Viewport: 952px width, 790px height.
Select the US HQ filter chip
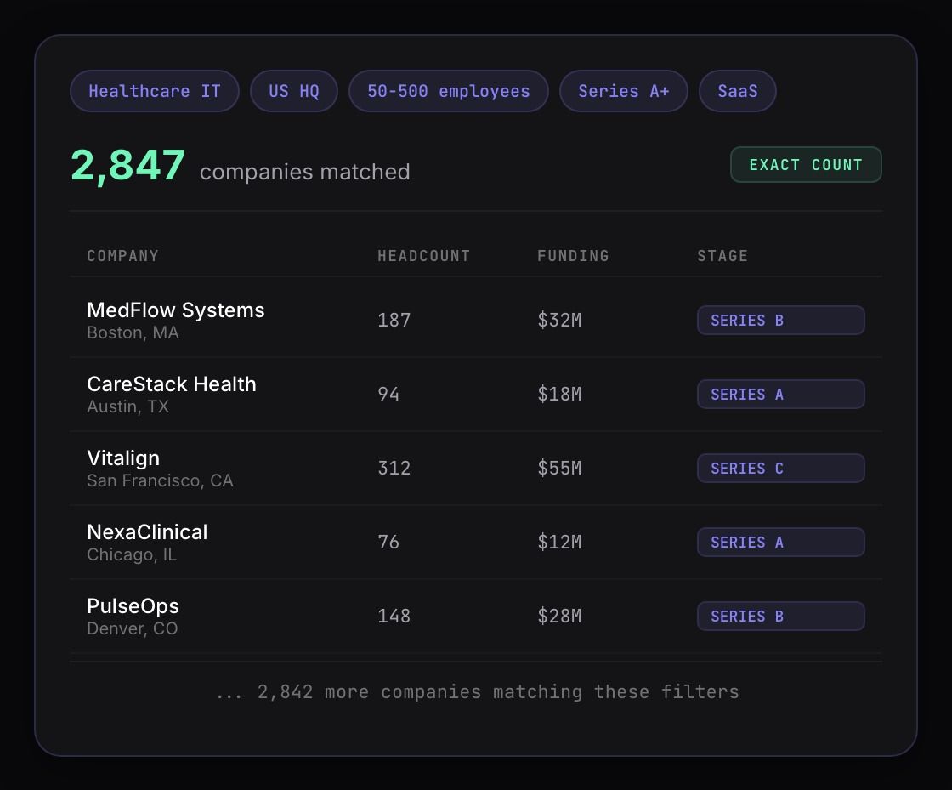[294, 91]
